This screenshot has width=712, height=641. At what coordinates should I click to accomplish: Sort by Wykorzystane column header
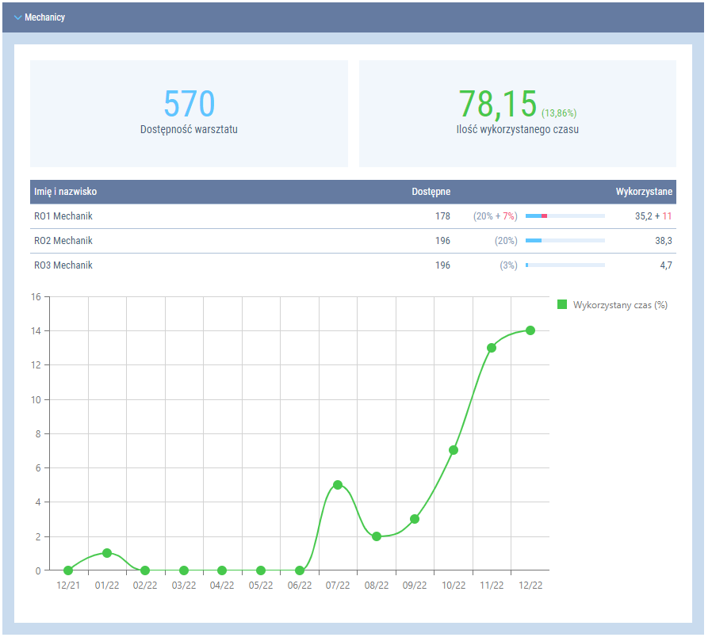pos(644,192)
